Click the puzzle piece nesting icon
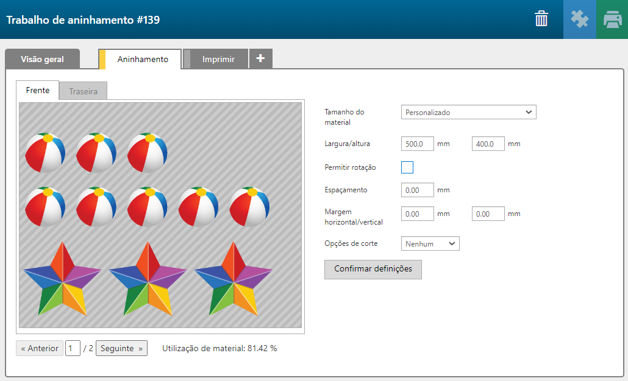Image resolution: width=628 pixels, height=381 pixels. tap(579, 19)
